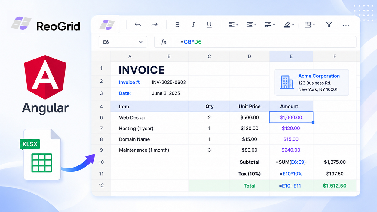Click the Filter funnel icon
This screenshot has width=377, height=212.
click(x=329, y=25)
